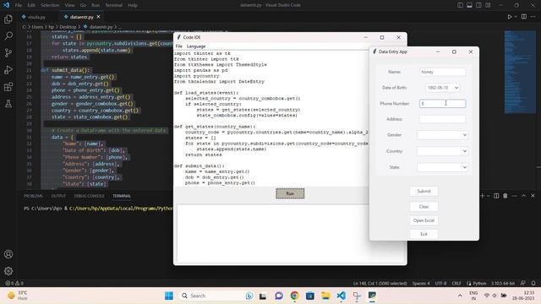Show hidden system tray icons
This screenshot has width=541, height=304.
(x=460, y=296)
